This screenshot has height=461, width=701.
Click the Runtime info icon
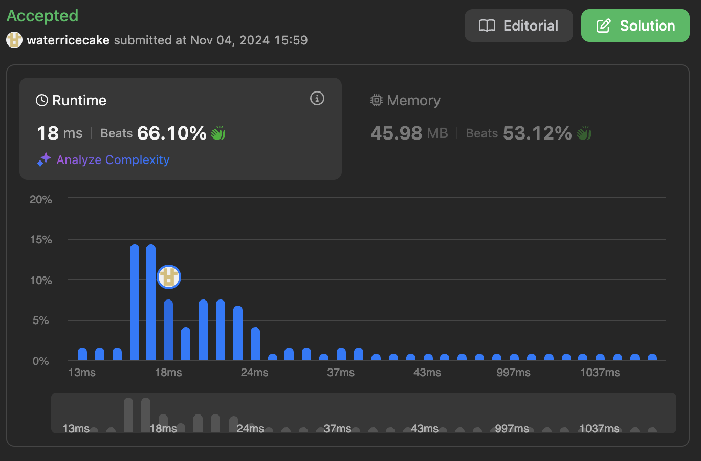point(317,98)
